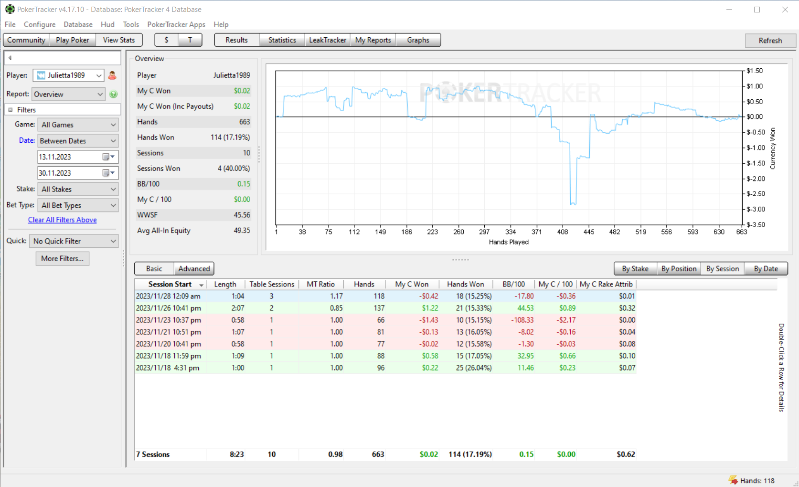Switch to Advanced view
Image resolution: width=799 pixels, height=487 pixels.
coord(194,269)
